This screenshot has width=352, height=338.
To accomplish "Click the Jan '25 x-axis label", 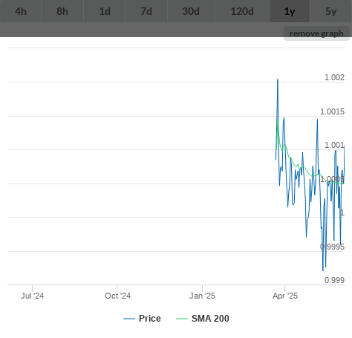I will (x=202, y=296).
